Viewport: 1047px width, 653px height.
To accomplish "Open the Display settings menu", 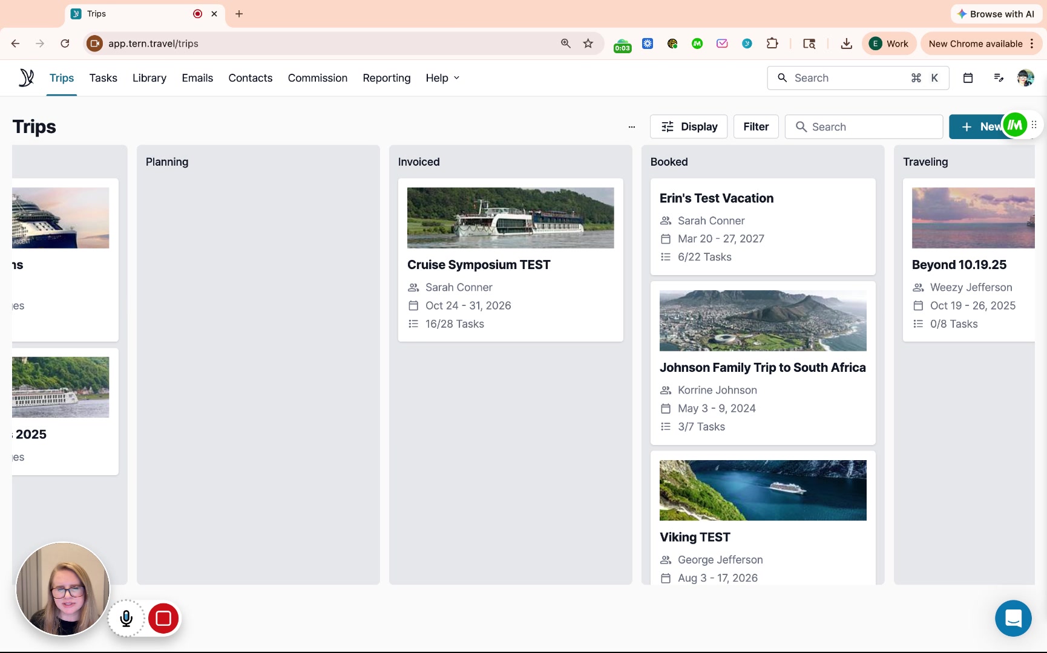I will pos(689,127).
